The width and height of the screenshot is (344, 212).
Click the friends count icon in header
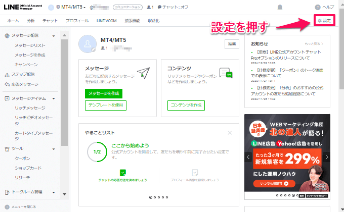pos(149,7)
